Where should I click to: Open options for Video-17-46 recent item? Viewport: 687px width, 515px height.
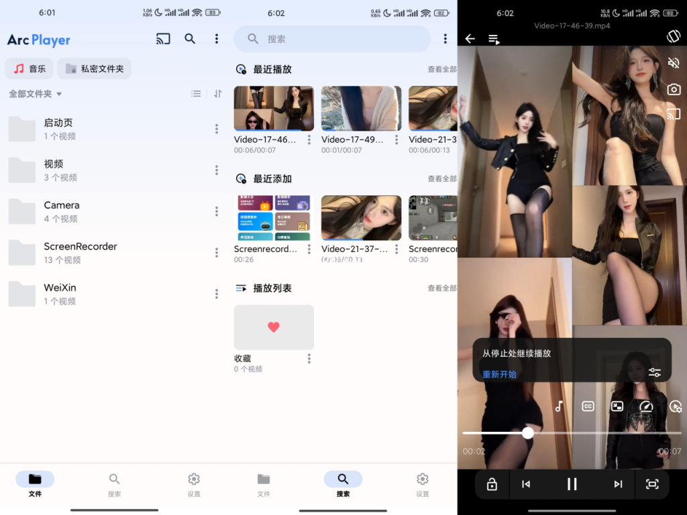click(x=309, y=139)
